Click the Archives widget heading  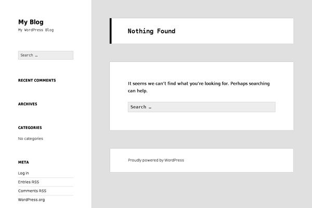pyautogui.click(x=28, y=104)
